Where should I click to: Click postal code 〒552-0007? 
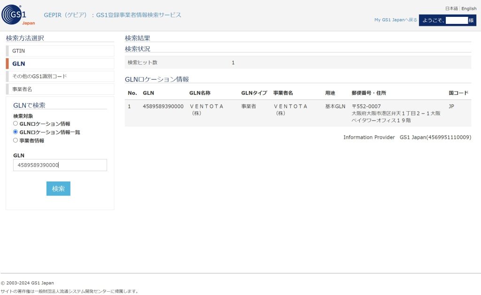click(366, 106)
